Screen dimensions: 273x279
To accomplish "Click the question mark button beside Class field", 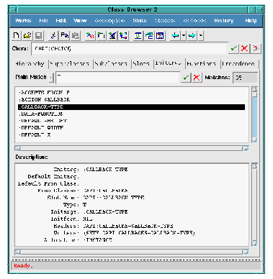I will coord(256,49).
